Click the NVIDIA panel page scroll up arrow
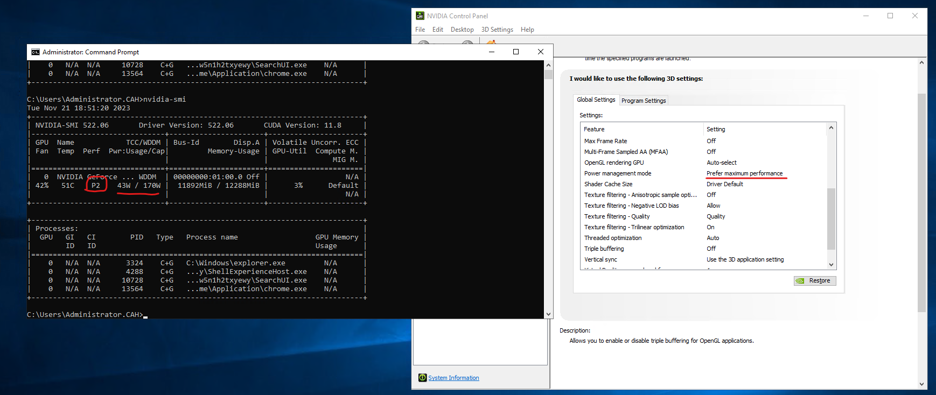Screen dimensions: 936x395 point(921,62)
